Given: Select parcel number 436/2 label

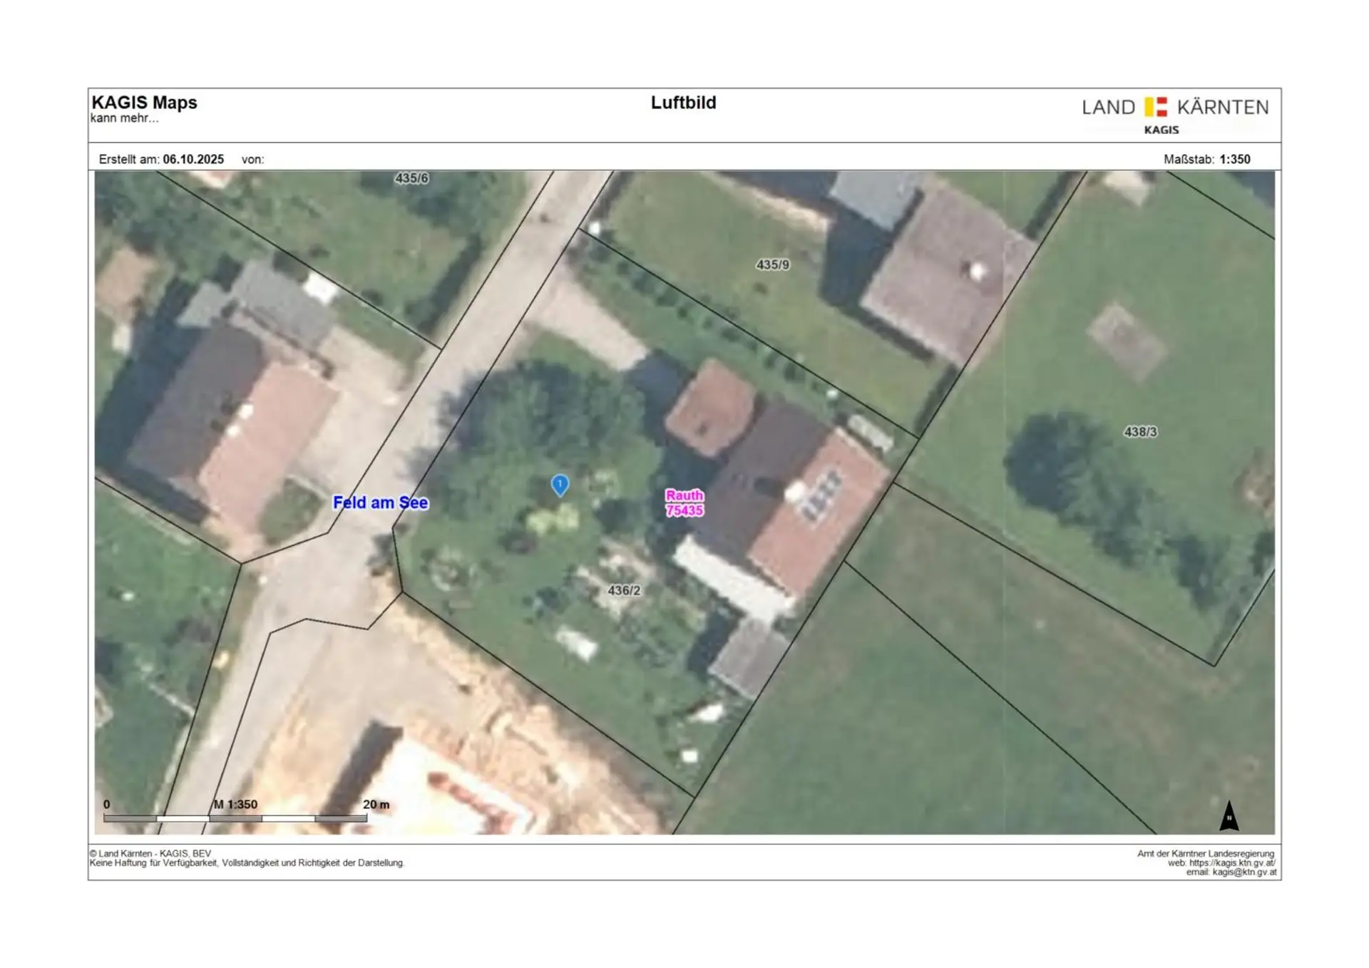Looking at the screenshot, I should point(624,590).
